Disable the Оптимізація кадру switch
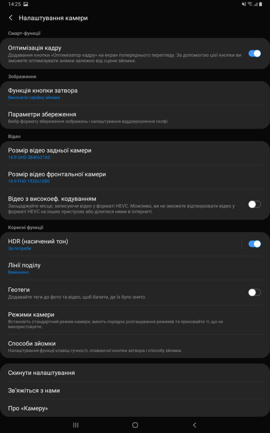This screenshot has height=433, width=270. pos(255,53)
